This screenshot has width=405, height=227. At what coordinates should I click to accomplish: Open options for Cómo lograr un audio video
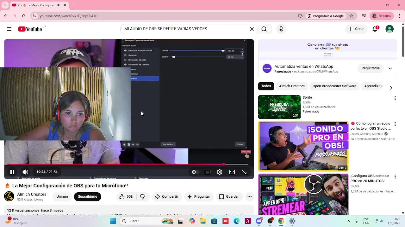pos(395,124)
